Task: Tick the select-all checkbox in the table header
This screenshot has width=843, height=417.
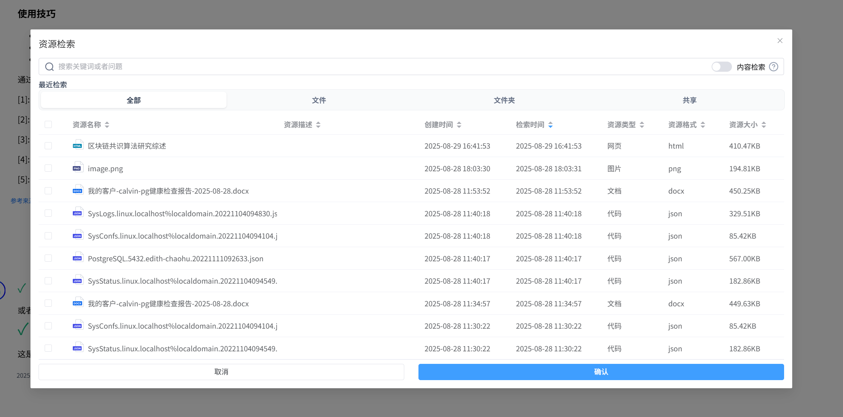Action: pyautogui.click(x=48, y=125)
